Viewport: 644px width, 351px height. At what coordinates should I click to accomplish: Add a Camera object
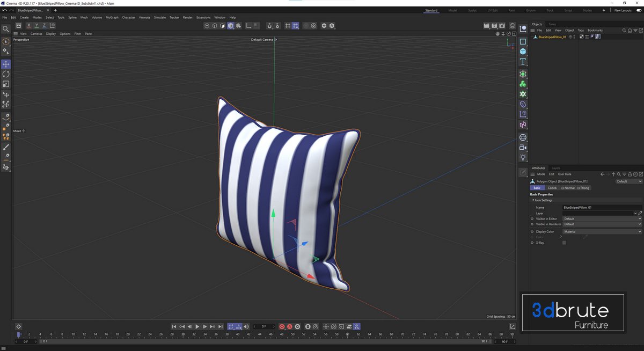[523, 147]
